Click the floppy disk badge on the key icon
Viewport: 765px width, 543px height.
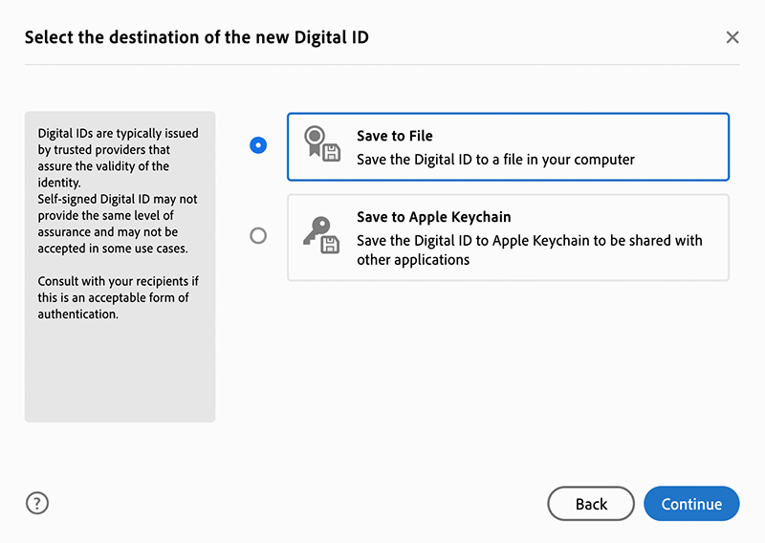pos(330,245)
